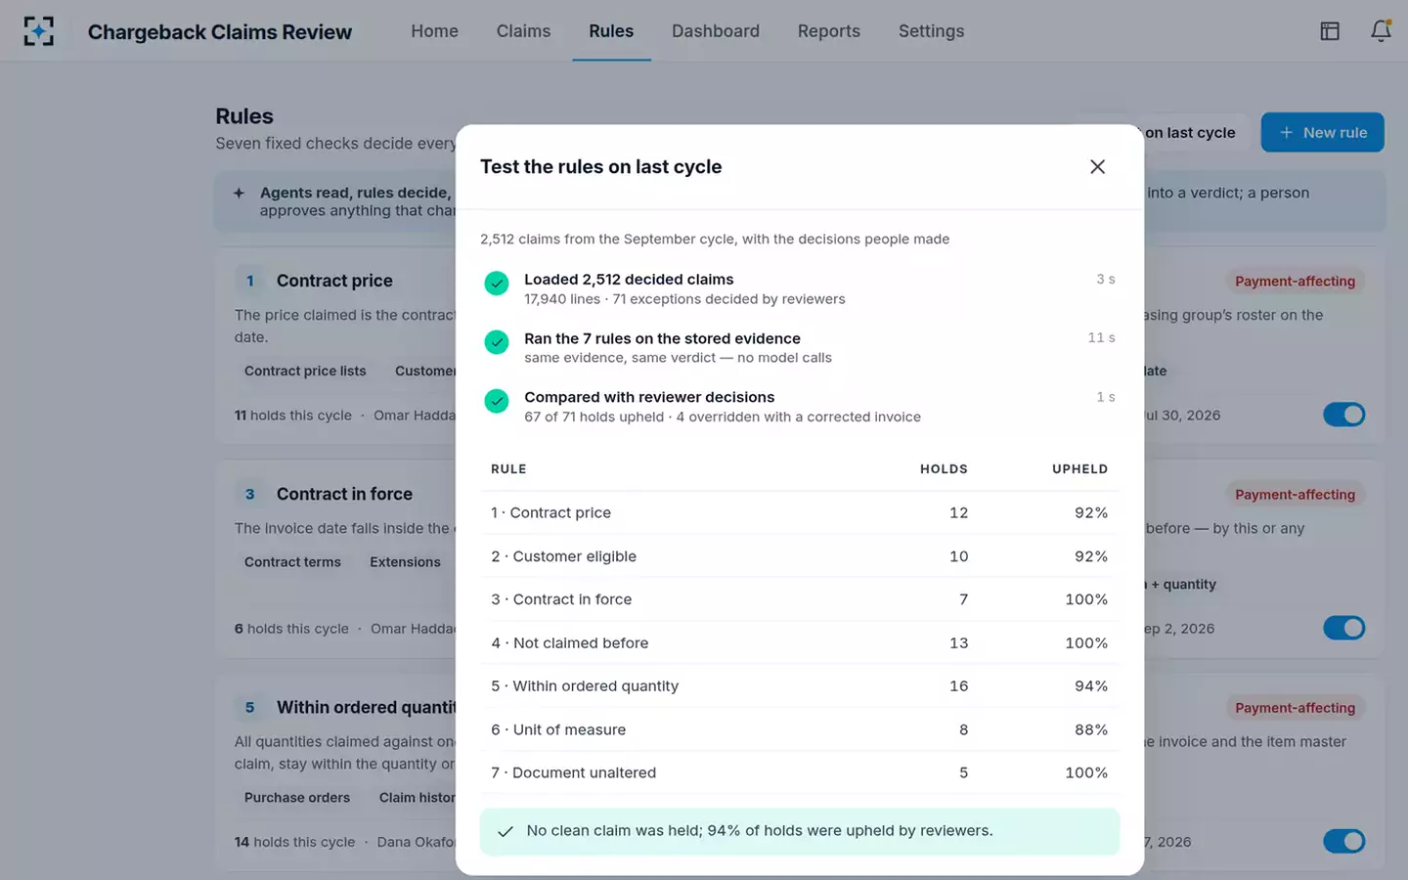Select the Purchase orders tag
The height and width of the screenshot is (880, 1408).
tap(297, 798)
